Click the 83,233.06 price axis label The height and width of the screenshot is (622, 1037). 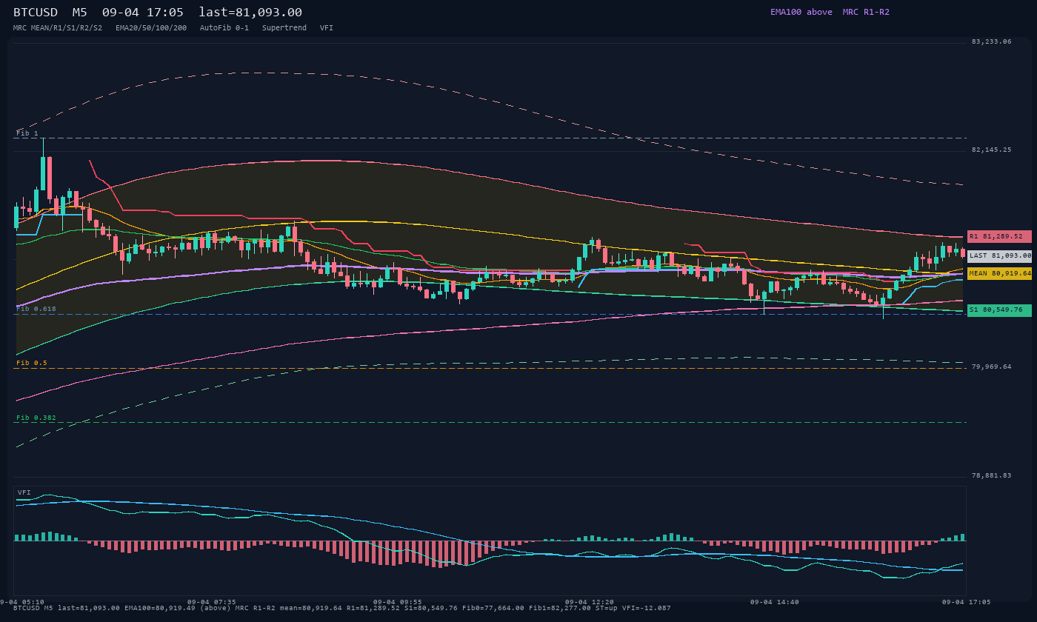991,41
